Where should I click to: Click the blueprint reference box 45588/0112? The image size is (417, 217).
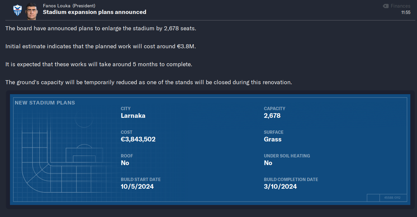point(393,198)
